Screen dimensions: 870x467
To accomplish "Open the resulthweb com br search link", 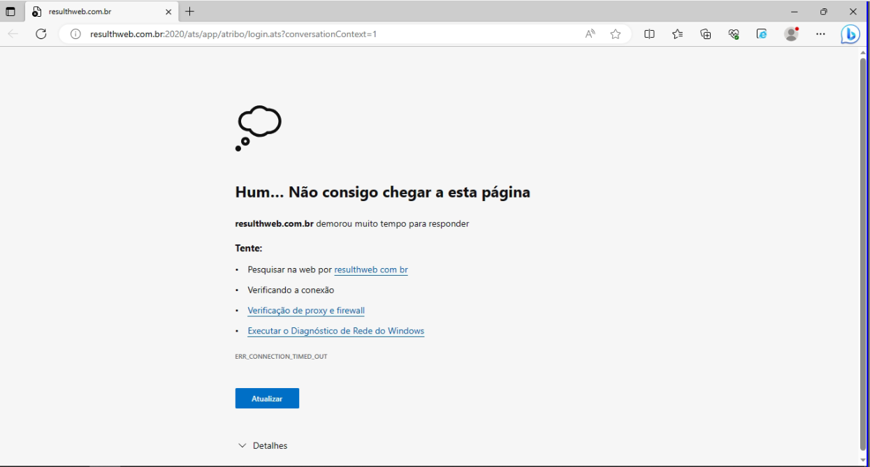I will [x=371, y=269].
